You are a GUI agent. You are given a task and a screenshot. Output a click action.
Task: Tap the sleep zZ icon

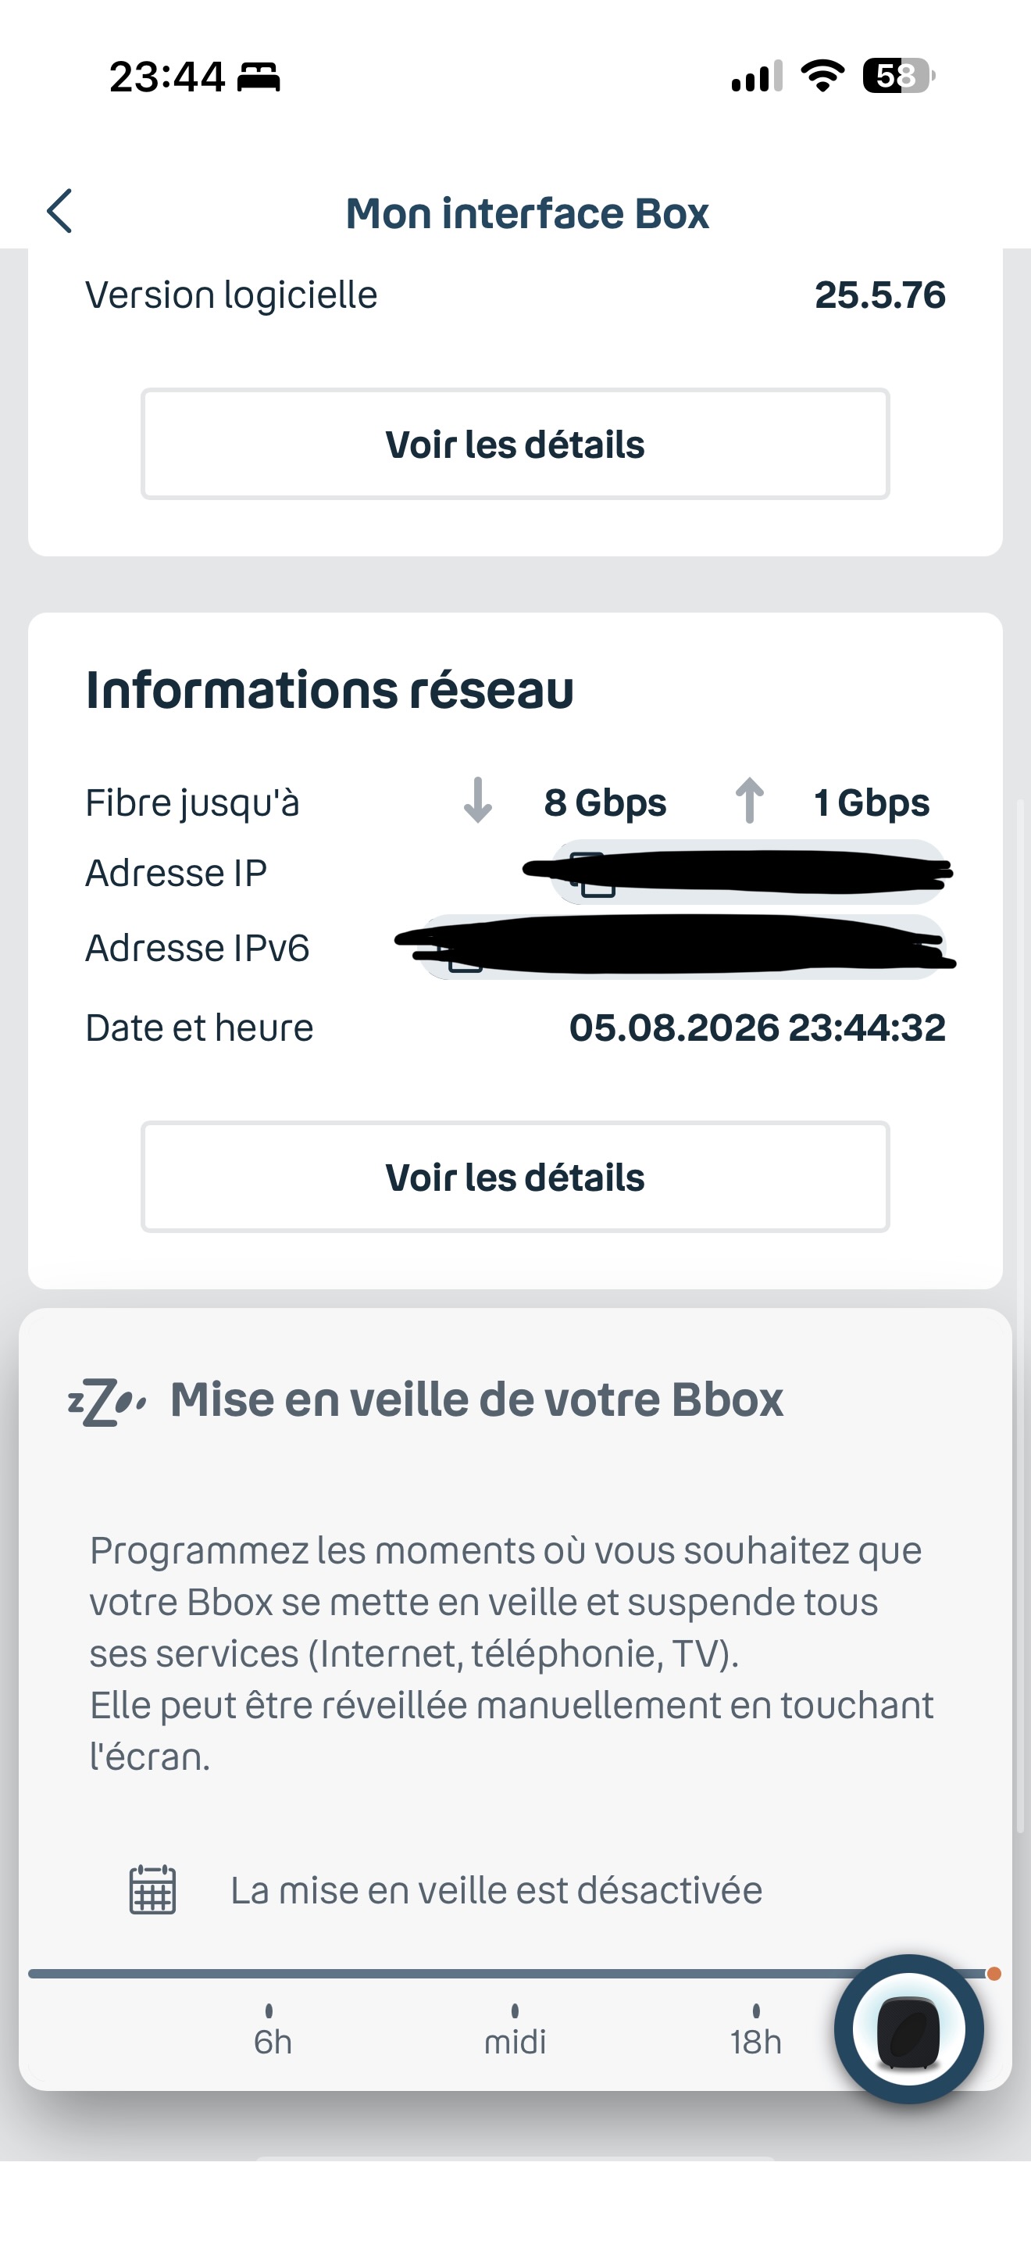click(107, 1402)
